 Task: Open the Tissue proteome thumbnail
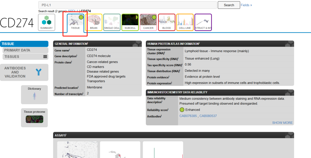34,119
